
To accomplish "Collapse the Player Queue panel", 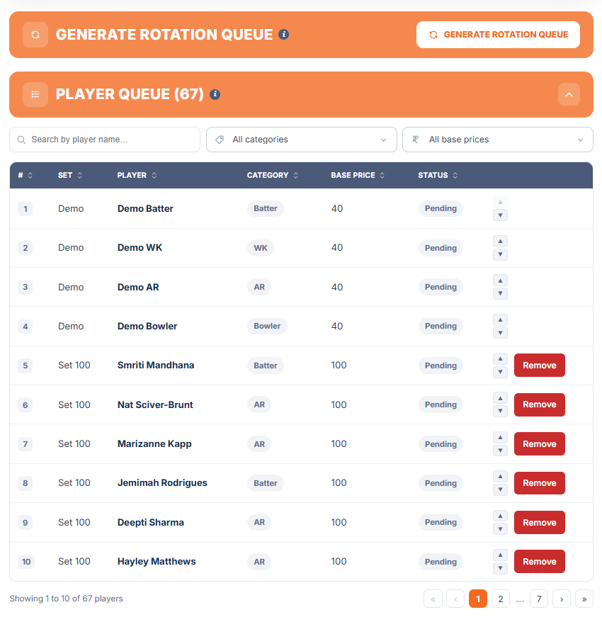I will (569, 94).
